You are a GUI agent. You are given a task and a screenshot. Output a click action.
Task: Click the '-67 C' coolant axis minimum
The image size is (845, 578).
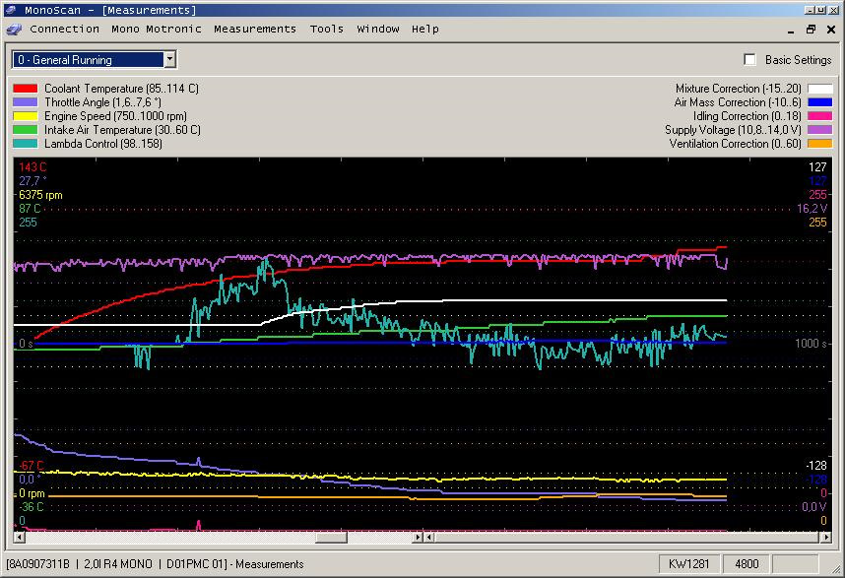[x=32, y=466]
